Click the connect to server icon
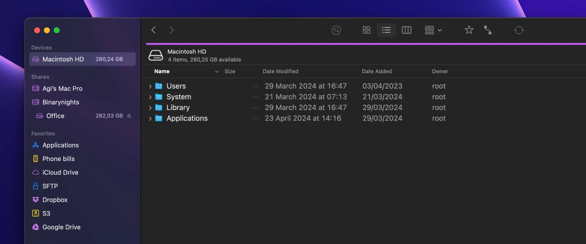This screenshot has height=244, width=586. point(488,30)
